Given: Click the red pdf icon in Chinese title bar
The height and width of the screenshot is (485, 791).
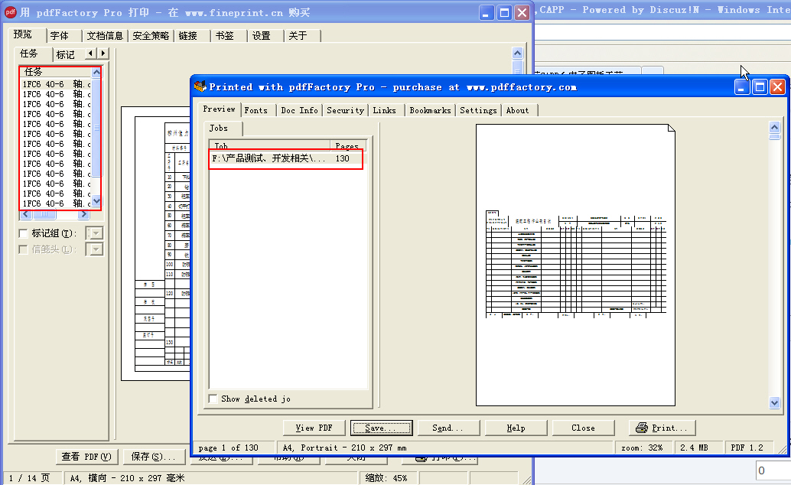Looking at the screenshot, I should point(8,12).
